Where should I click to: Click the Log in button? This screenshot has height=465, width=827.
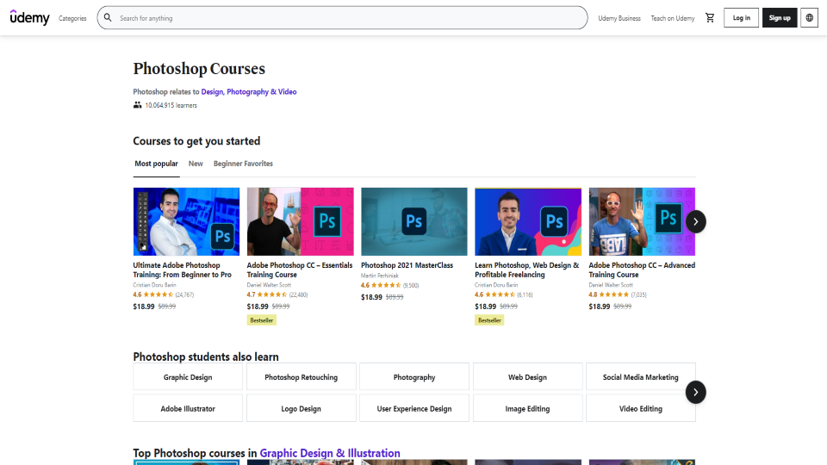(741, 18)
